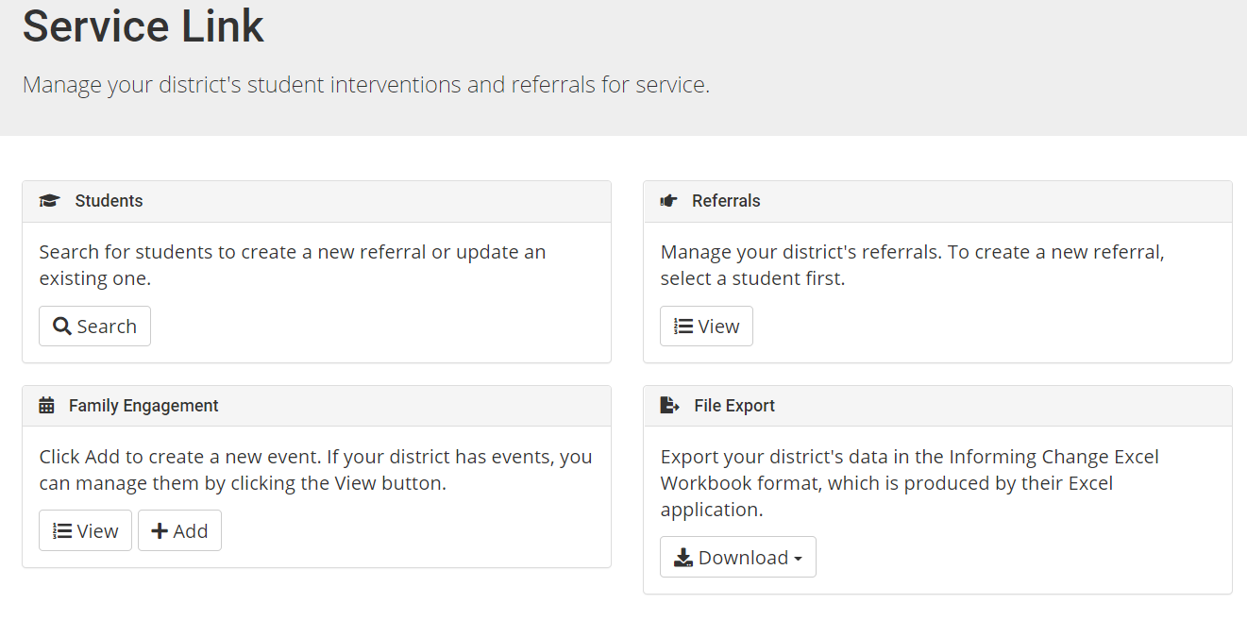The width and height of the screenshot is (1247, 620).
Task: Click the file export icon beside File Export
Action: click(x=669, y=405)
